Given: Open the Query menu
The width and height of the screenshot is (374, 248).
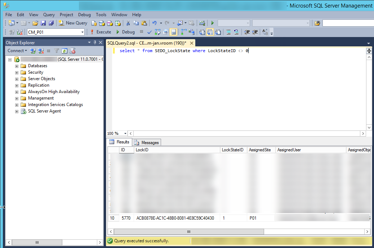Looking at the screenshot, I should point(49,15).
